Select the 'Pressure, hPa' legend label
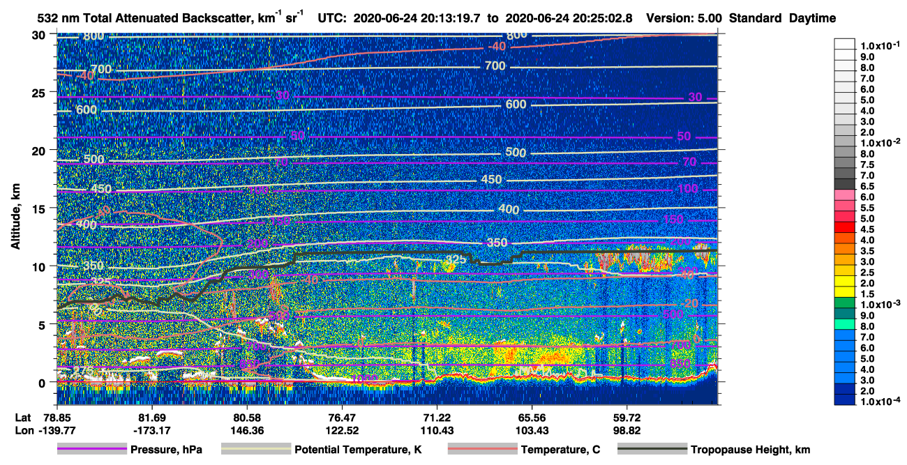The image size is (907, 465). tap(166, 450)
